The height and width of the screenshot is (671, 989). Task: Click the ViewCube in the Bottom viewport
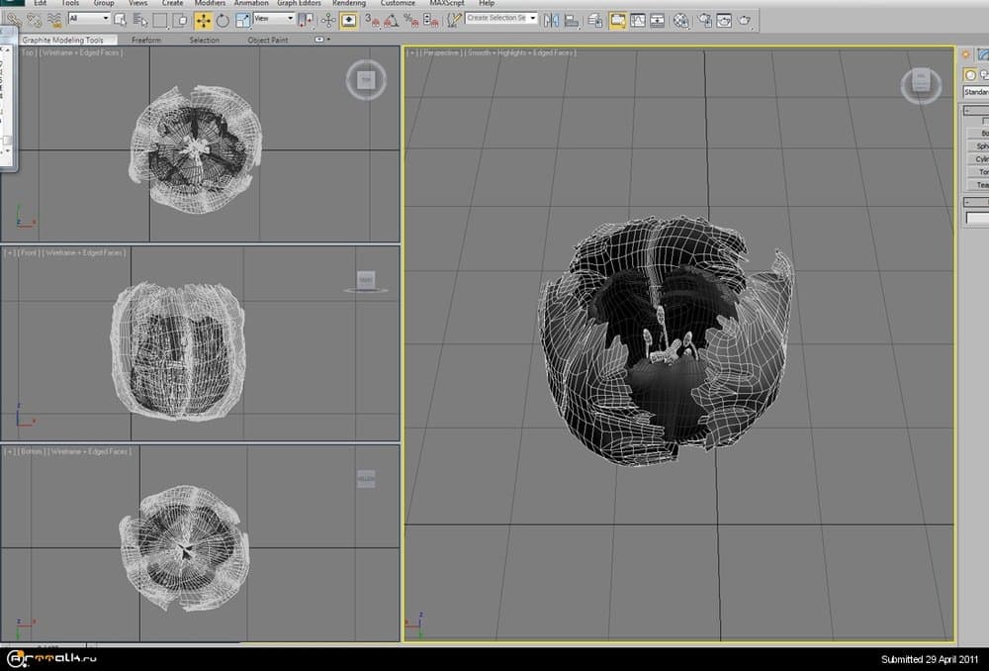366,478
